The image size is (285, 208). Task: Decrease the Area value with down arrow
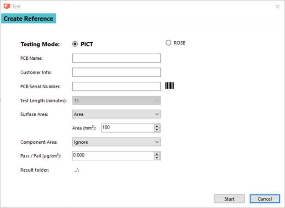pyautogui.click(x=157, y=130)
